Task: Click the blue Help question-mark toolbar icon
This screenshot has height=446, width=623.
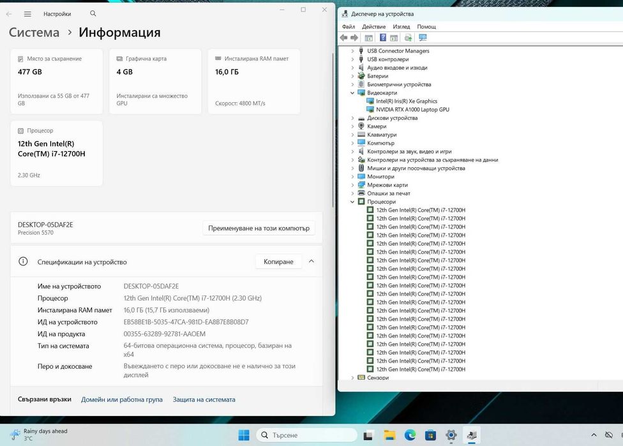Action: [382, 38]
